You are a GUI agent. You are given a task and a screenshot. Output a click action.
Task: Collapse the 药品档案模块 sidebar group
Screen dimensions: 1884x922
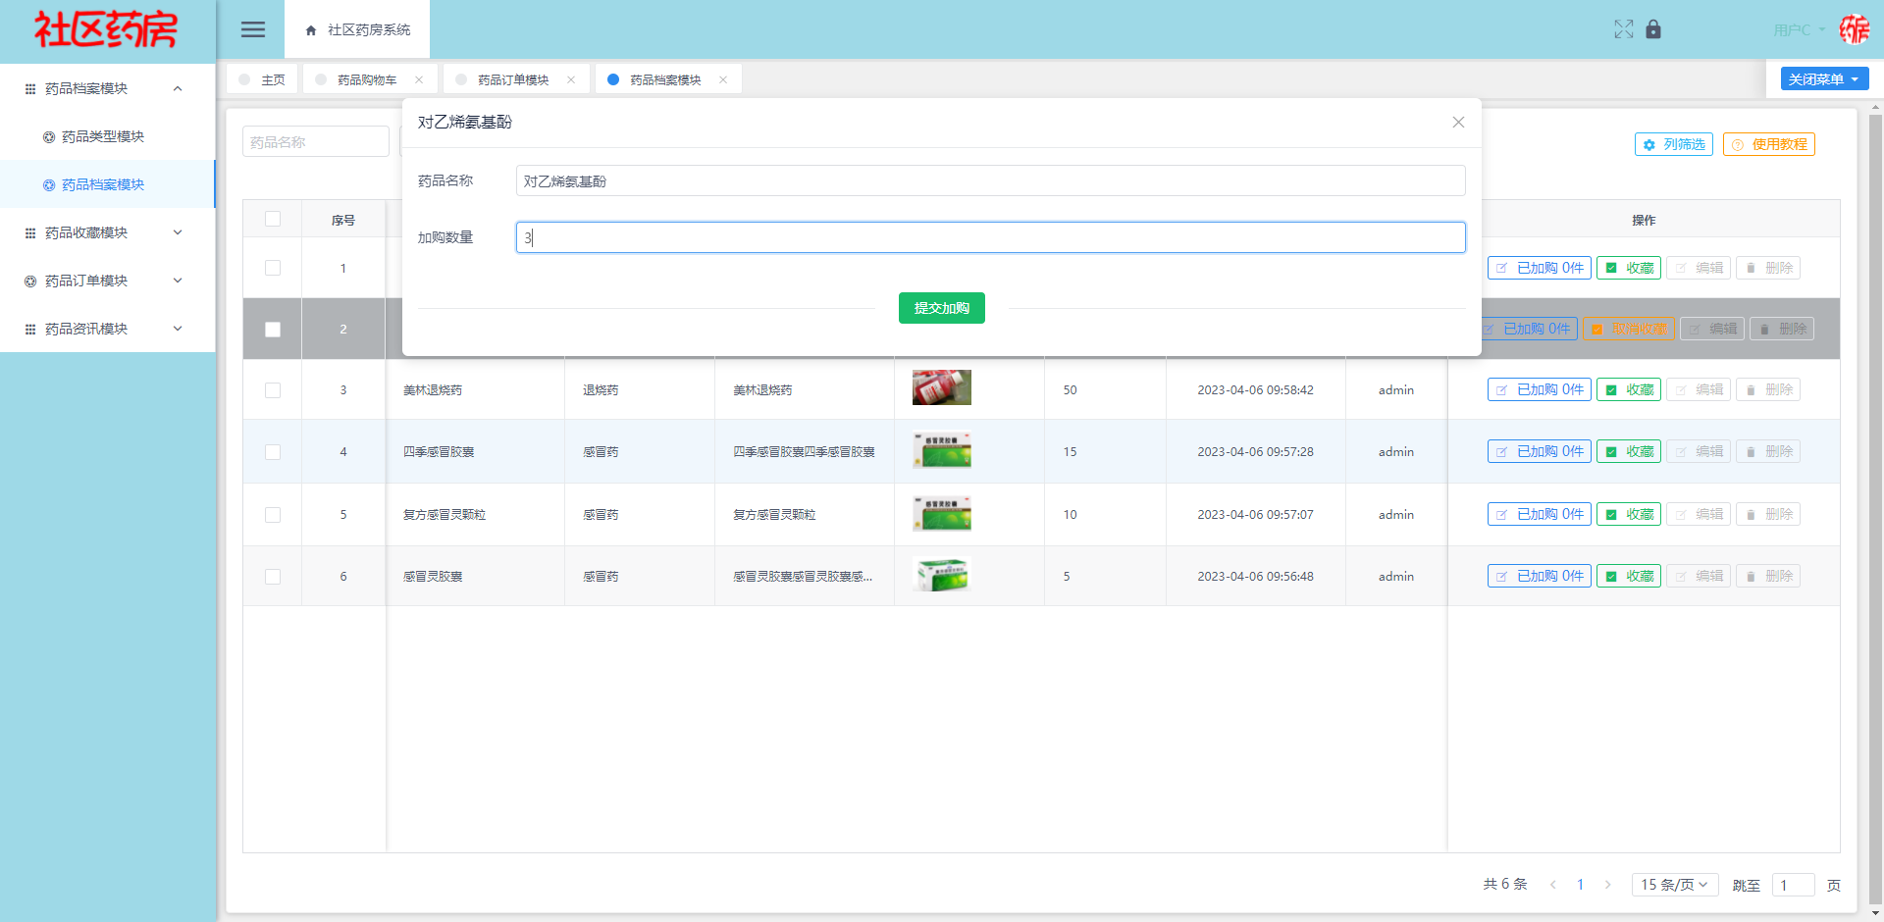107,88
